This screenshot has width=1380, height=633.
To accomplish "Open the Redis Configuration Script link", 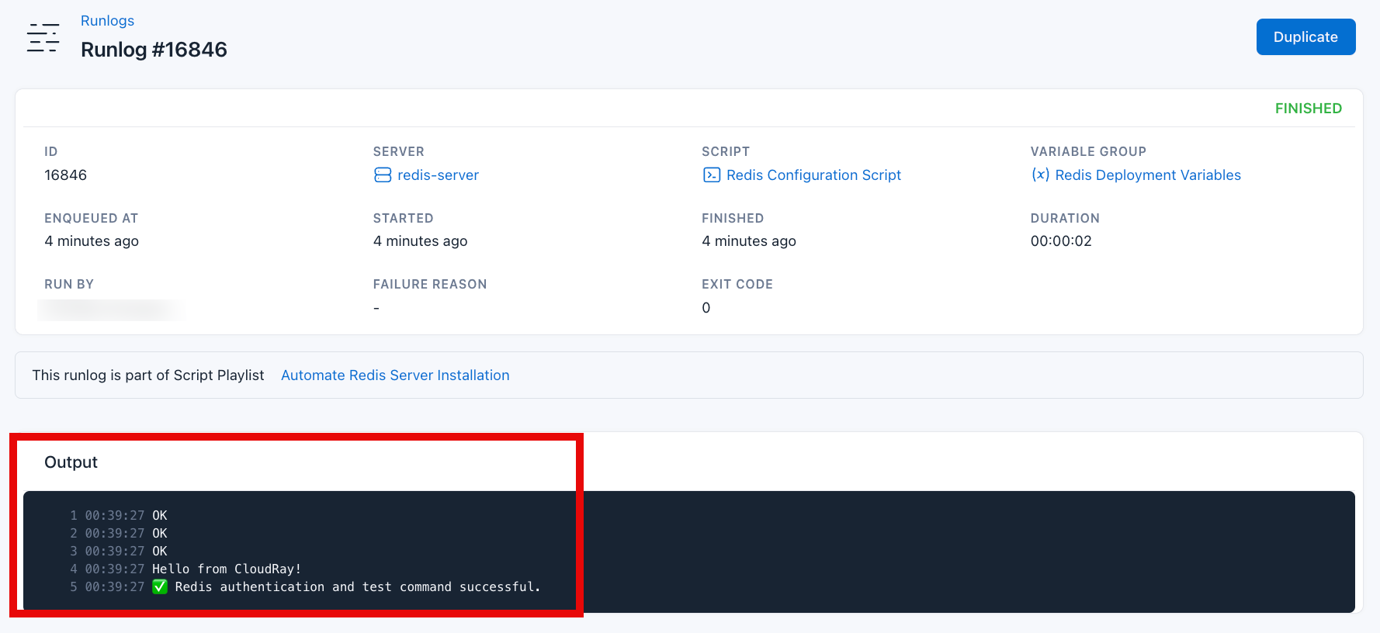I will 813,175.
